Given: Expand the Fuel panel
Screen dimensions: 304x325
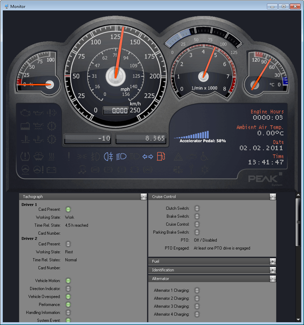Looking at the screenshot, I should pyautogui.click(x=272, y=261).
